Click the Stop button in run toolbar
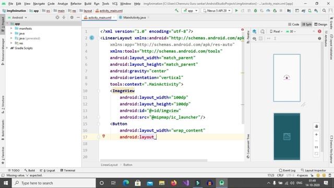This screenshot has width=334, height=188. (281, 10)
